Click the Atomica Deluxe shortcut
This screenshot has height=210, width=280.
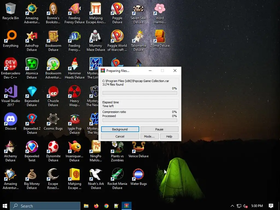point(32,68)
